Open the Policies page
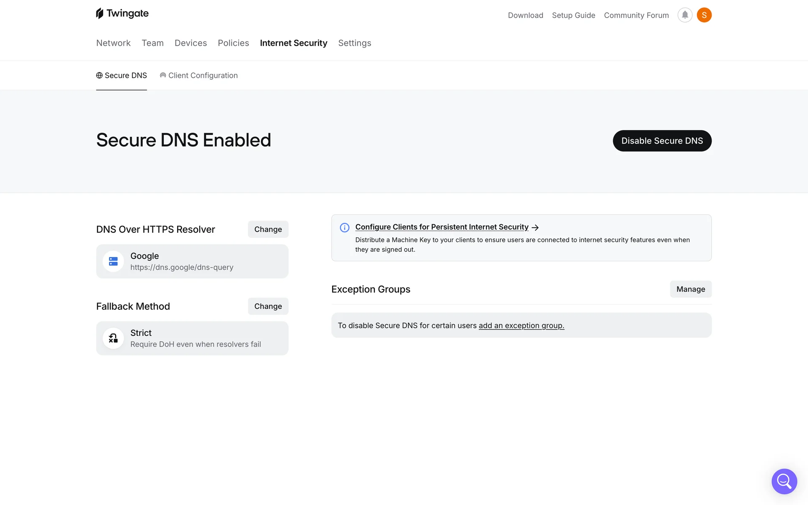 tap(233, 43)
